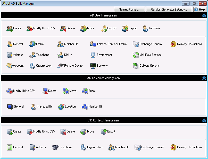The width and height of the screenshot is (208, 159).
Task: Click the user Exchange General envelope icon
Action: tap(136, 44)
